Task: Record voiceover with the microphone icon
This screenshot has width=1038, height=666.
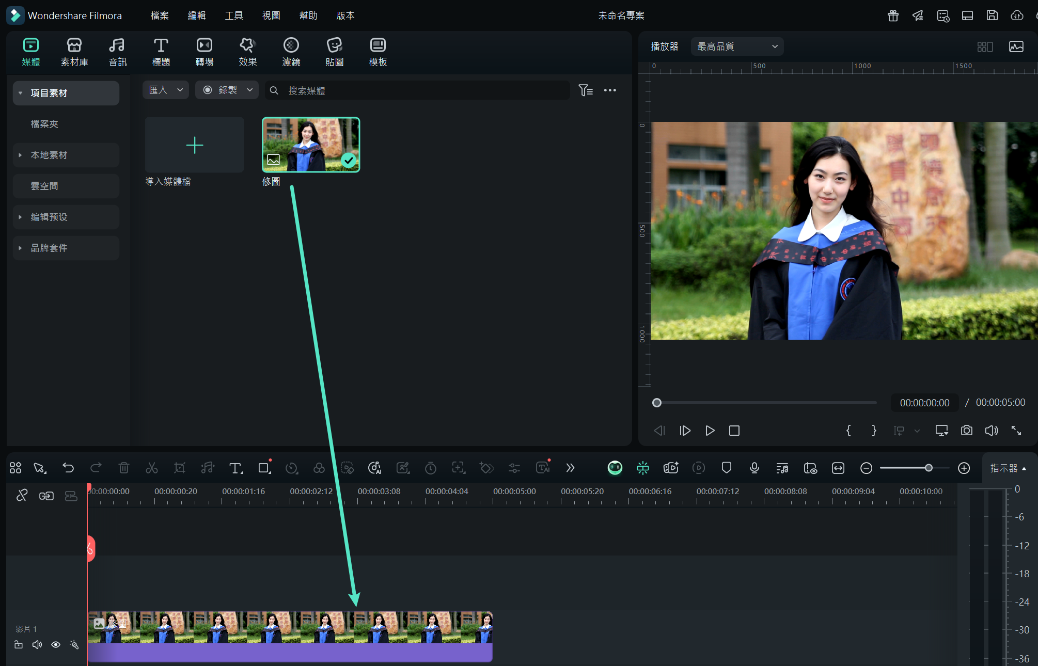Action: (x=754, y=468)
